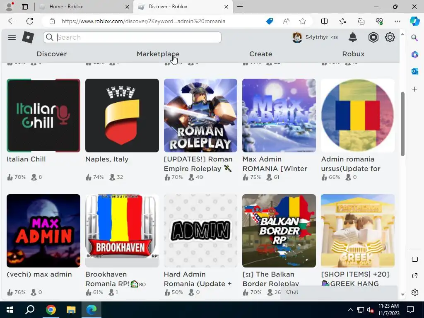Open Edge sidebar search icon
This screenshot has width=424, height=318.
tap(414, 38)
